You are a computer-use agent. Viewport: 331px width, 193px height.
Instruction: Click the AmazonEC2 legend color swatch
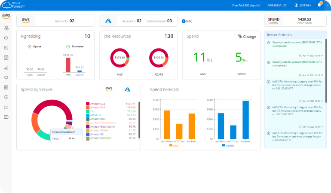tap(88, 104)
